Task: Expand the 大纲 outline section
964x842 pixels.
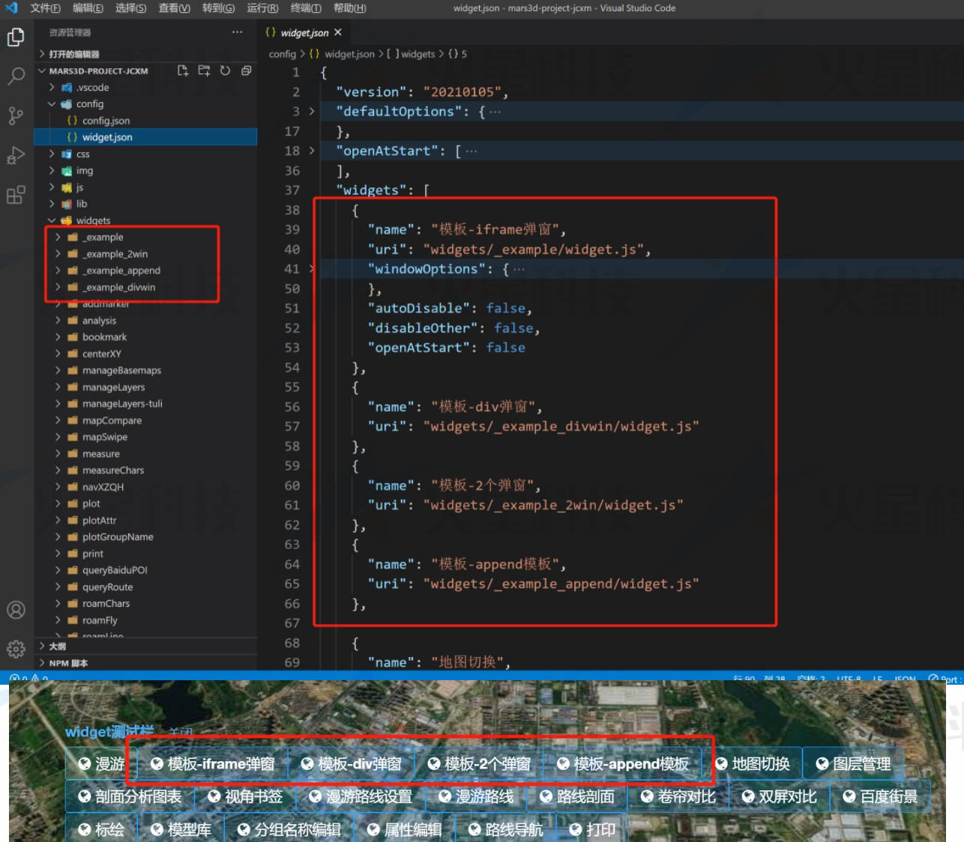Action: pyautogui.click(x=146, y=646)
